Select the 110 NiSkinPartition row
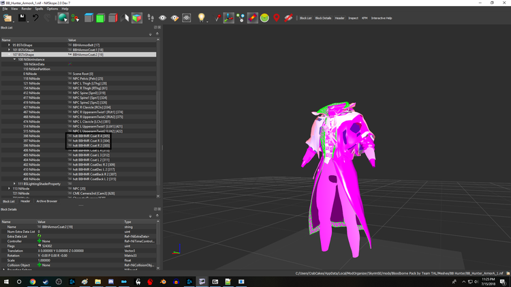 (x=78, y=69)
